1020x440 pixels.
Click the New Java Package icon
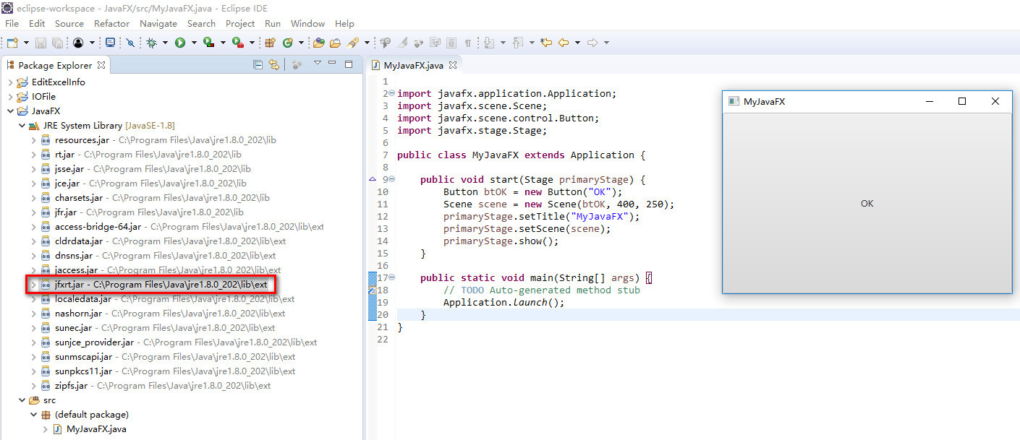coord(270,43)
